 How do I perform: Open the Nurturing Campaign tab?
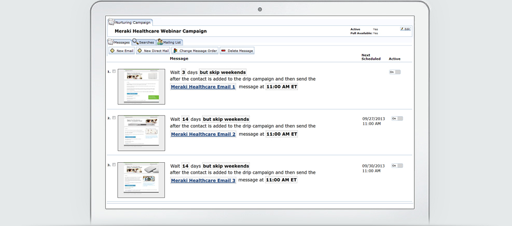[130, 22]
